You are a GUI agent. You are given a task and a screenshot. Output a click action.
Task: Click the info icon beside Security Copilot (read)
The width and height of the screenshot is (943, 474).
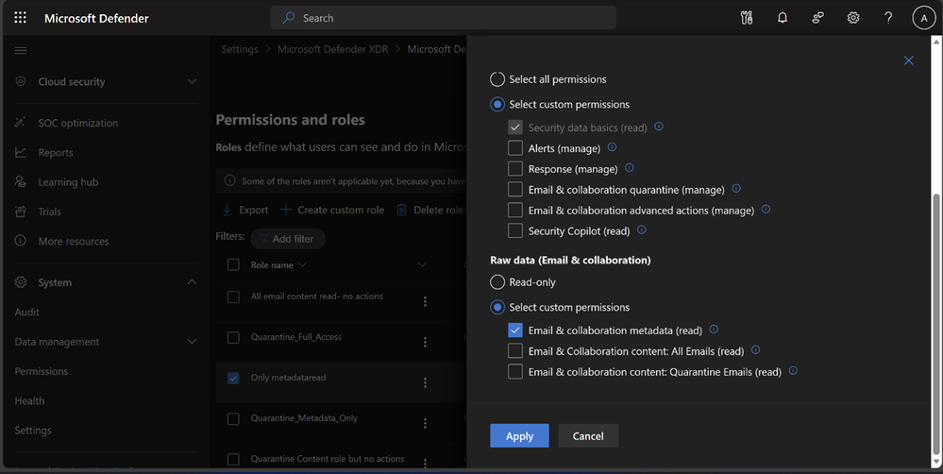tap(642, 229)
